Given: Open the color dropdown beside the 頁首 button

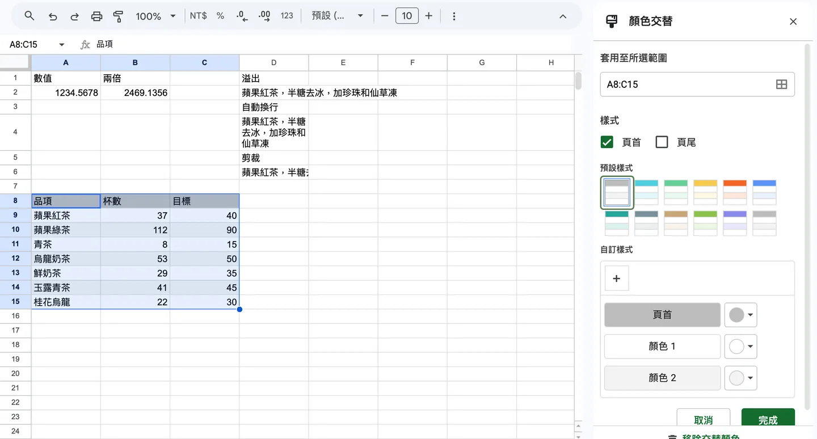Looking at the screenshot, I should tap(740, 315).
